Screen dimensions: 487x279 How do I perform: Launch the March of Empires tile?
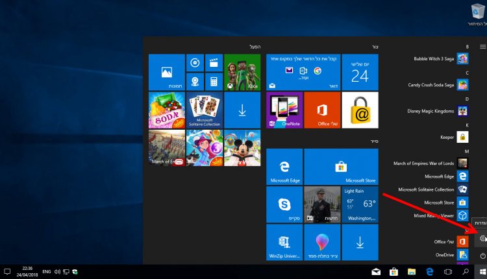coord(167,148)
